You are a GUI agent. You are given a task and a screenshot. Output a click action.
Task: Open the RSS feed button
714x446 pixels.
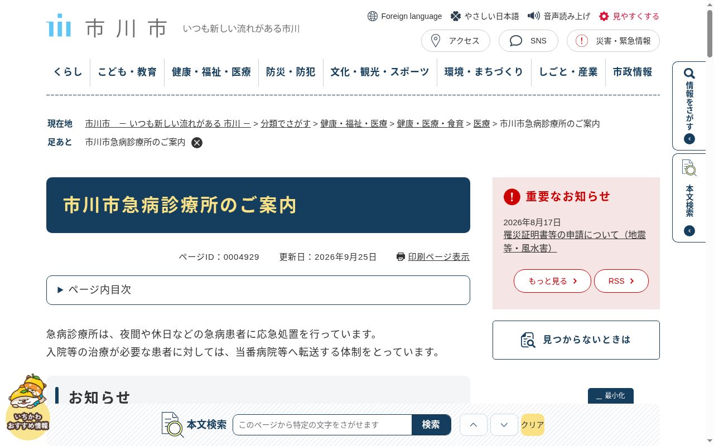point(621,281)
